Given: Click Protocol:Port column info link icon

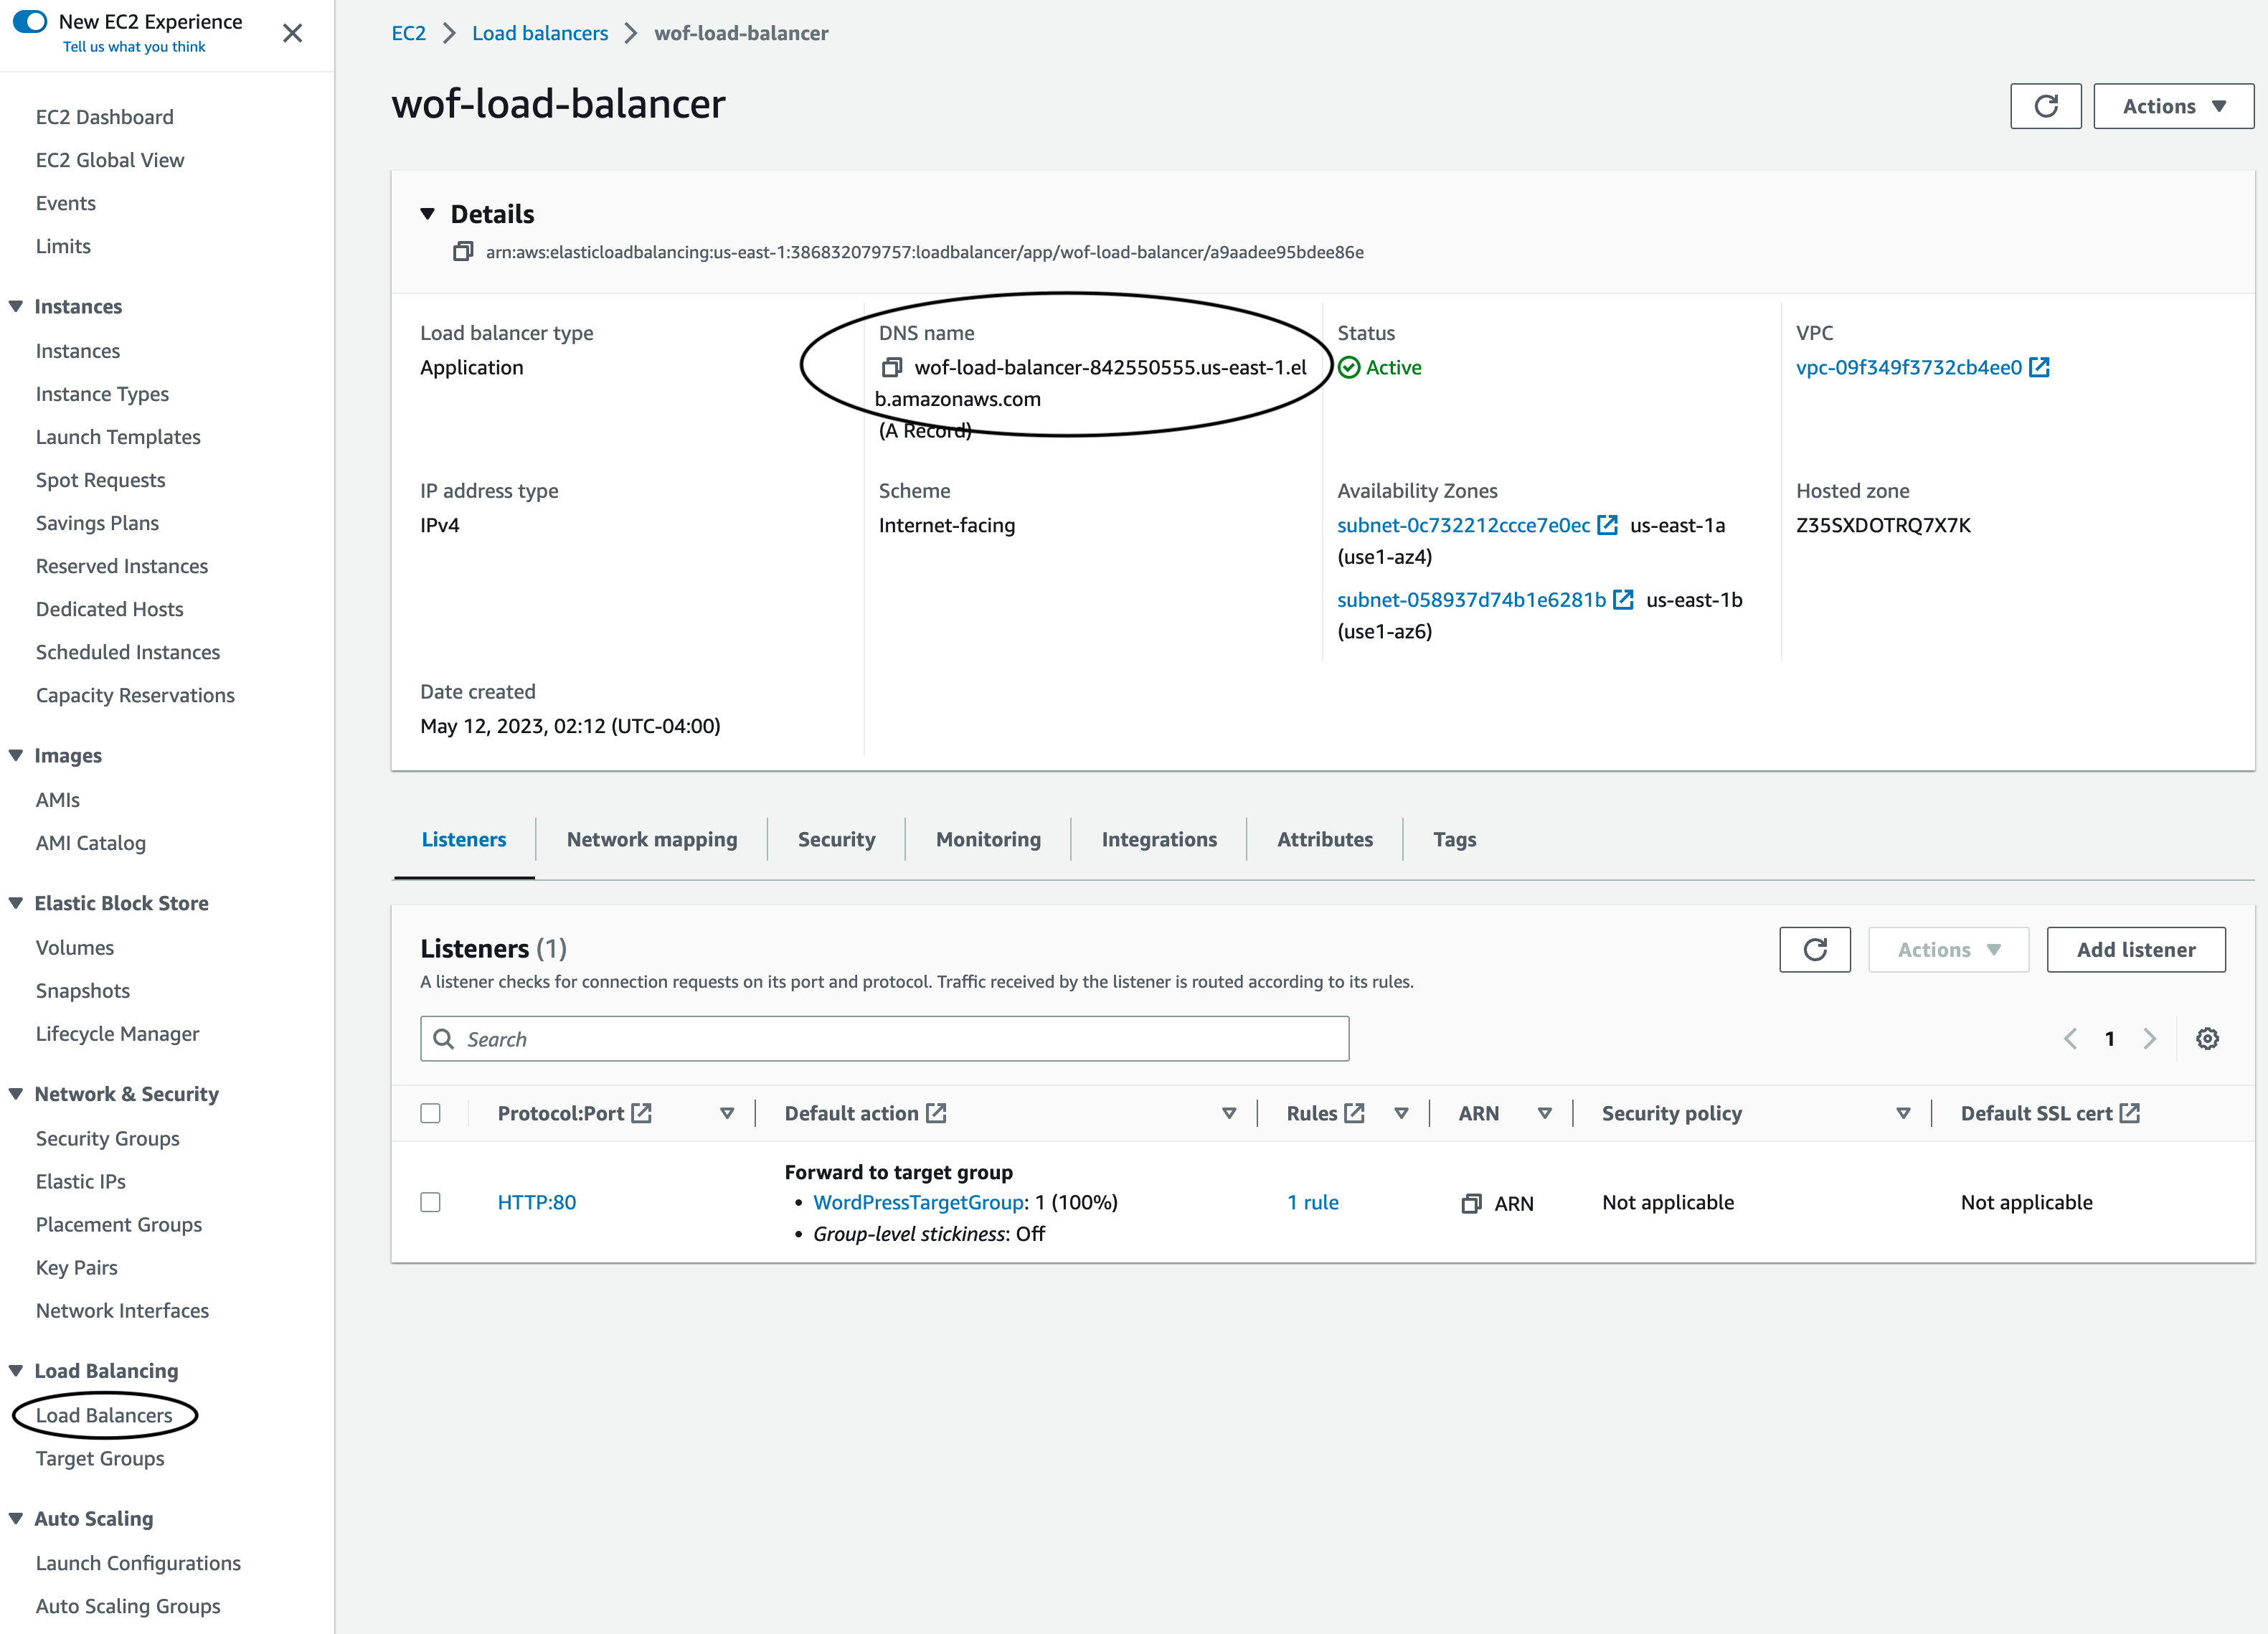Looking at the screenshot, I should (x=642, y=1113).
